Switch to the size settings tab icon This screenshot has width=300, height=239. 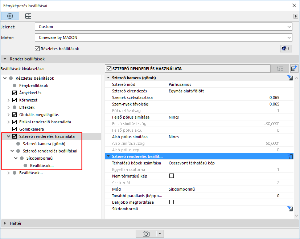(x=28, y=16)
